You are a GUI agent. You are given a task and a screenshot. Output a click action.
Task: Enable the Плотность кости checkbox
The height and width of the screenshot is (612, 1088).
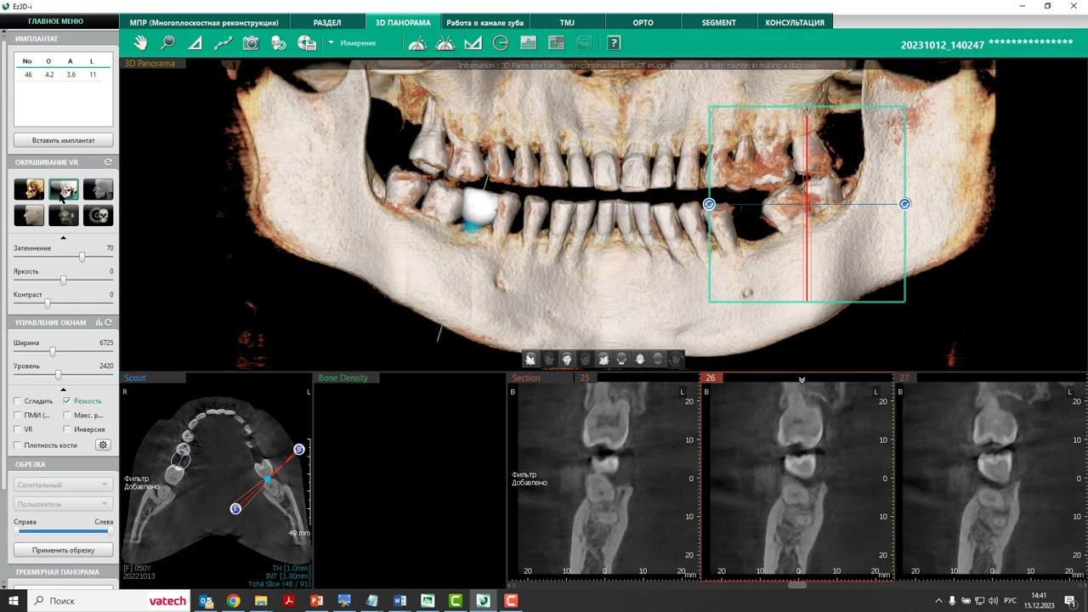[17, 445]
